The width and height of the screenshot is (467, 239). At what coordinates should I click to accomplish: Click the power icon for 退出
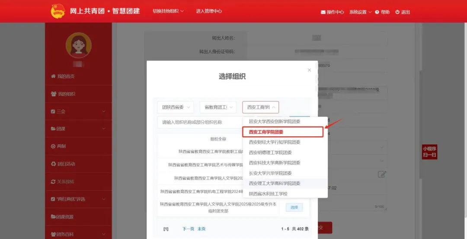[x=397, y=12]
